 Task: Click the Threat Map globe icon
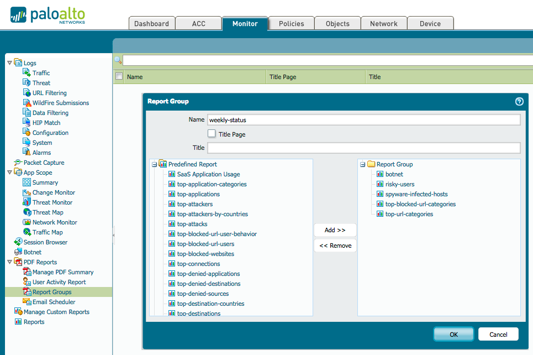coord(27,212)
